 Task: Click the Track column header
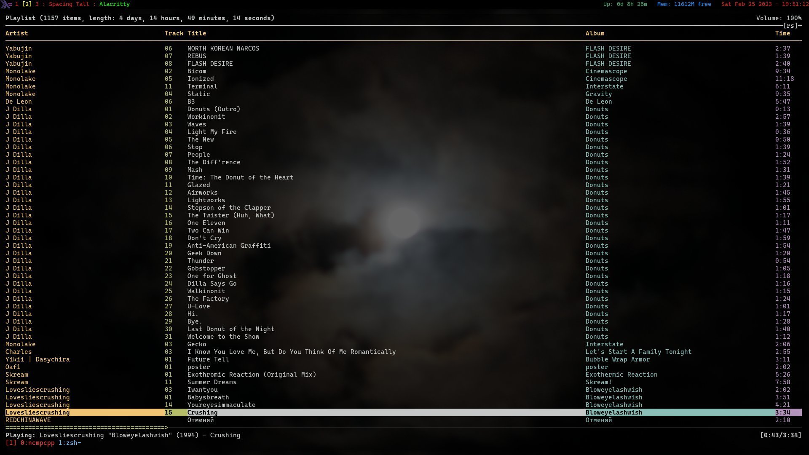click(x=174, y=33)
